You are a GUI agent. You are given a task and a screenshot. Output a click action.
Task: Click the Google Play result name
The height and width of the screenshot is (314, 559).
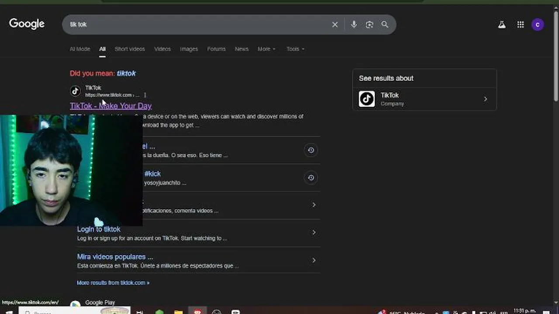point(100,302)
